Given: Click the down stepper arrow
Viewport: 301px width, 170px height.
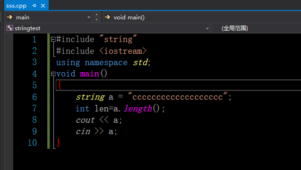Looking at the screenshot, I should point(96,19).
